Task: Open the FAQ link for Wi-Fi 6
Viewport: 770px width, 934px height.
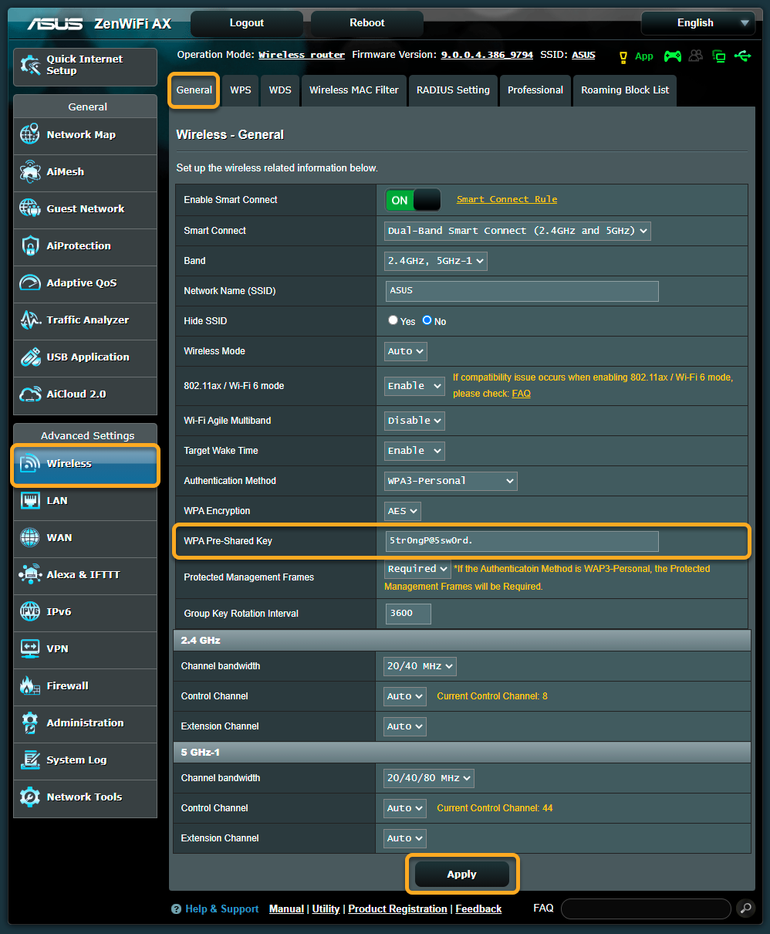Action: [x=522, y=394]
